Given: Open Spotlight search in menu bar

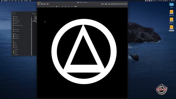Looking at the screenshot, I should pos(170,1).
